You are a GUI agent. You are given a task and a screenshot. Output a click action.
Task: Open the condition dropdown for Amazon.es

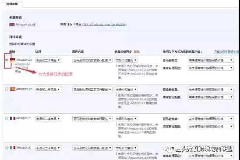(48, 89)
